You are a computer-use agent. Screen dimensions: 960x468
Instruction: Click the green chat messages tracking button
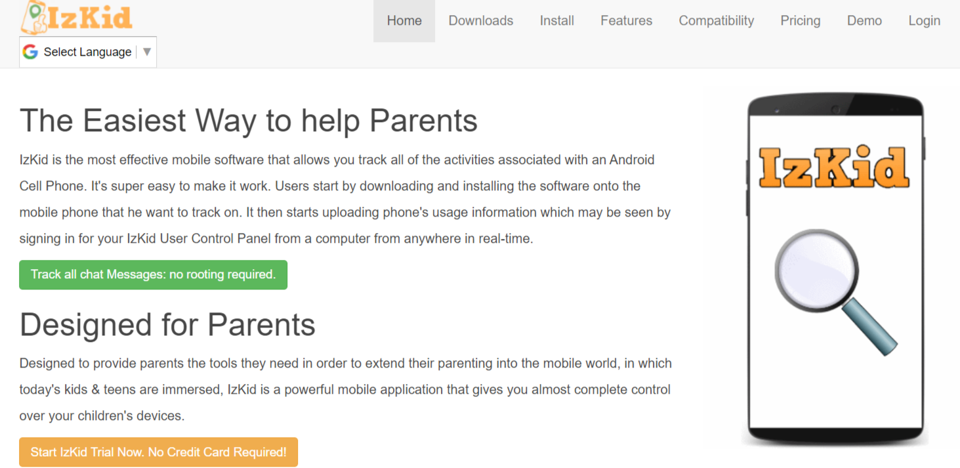[x=153, y=274]
